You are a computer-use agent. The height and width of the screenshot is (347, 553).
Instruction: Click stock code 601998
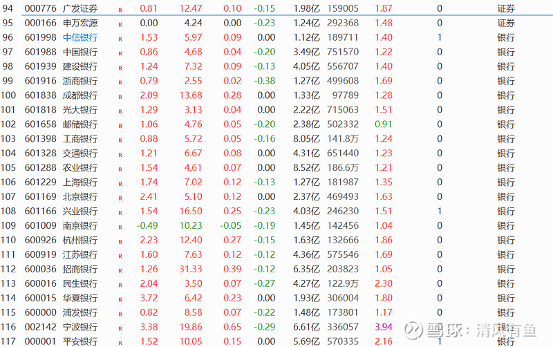point(41,37)
